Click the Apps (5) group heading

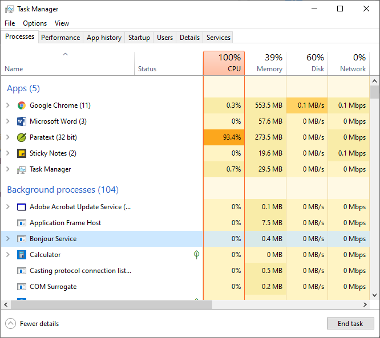pyautogui.click(x=23, y=88)
